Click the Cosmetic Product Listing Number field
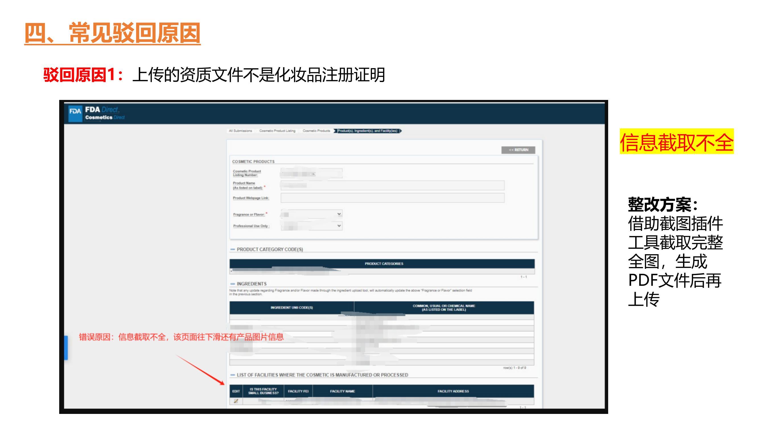The height and width of the screenshot is (427, 759). click(x=311, y=173)
